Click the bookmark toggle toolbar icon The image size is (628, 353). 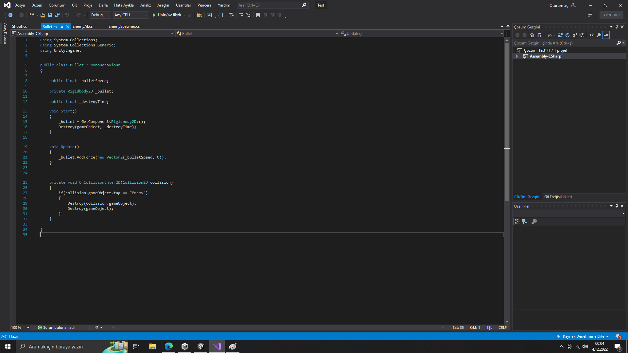pos(258,15)
